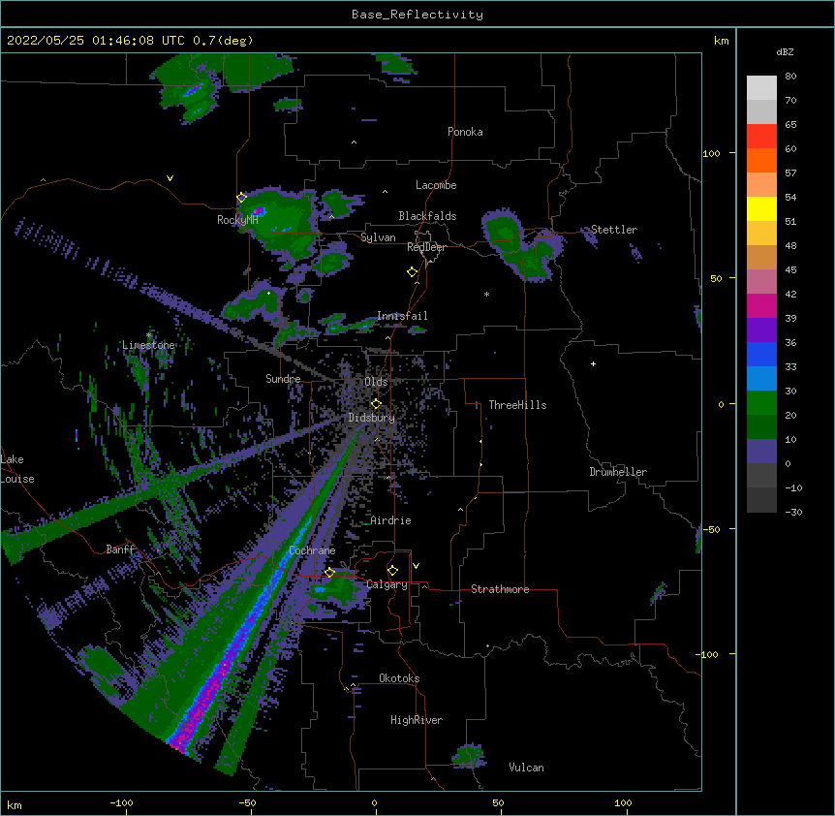Image resolution: width=835 pixels, height=816 pixels.
Task: Select the Sylvan label on the map
Action: pyautogui.click(x=378, y=237)
